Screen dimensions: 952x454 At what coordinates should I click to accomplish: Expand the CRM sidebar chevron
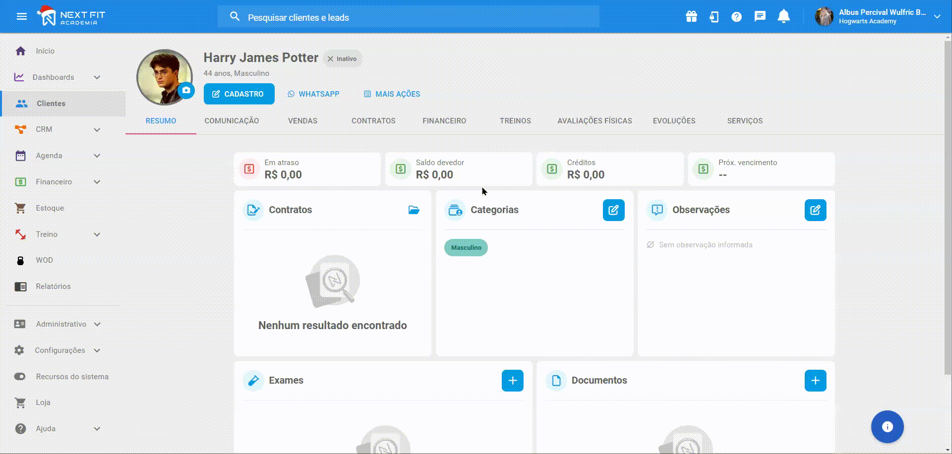pyautogui.click(x=97, y=130)
